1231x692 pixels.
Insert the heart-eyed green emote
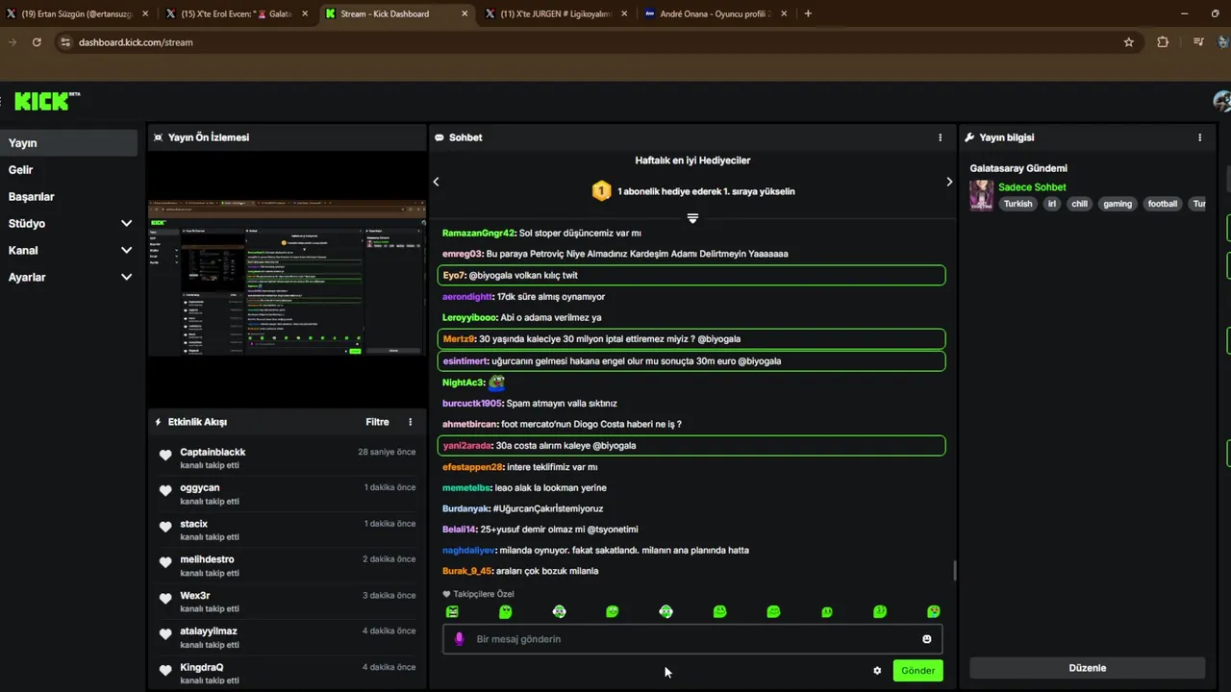933,611
